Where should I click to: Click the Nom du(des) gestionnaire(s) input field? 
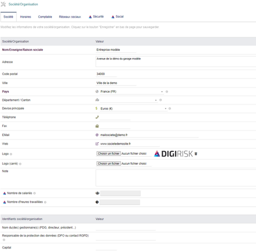tap(126, 228)
